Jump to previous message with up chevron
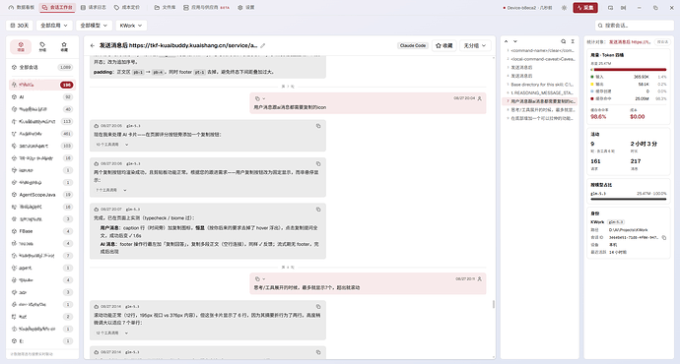 (507, 41)
